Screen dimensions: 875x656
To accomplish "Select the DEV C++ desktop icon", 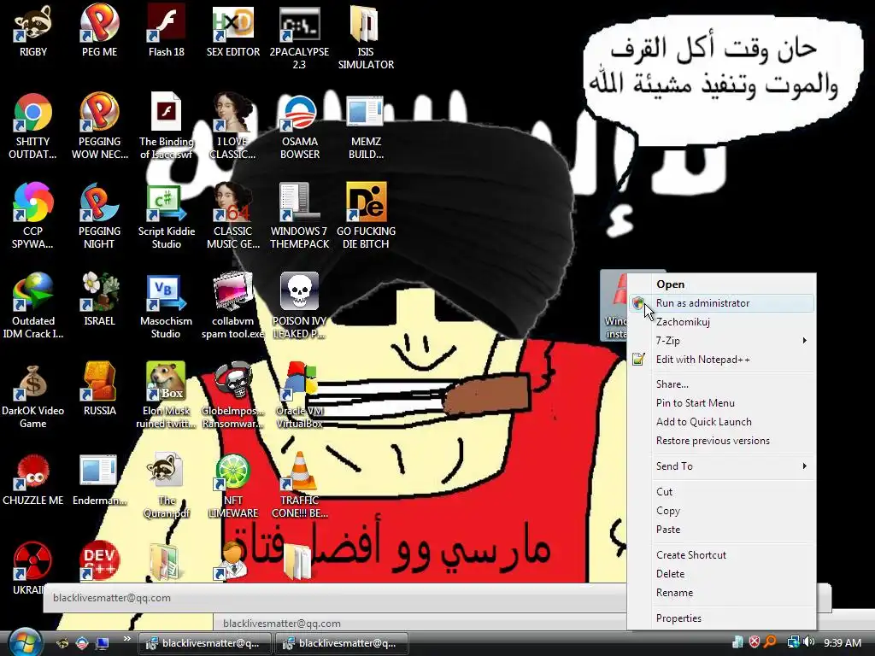I will [x=99, y=560].
